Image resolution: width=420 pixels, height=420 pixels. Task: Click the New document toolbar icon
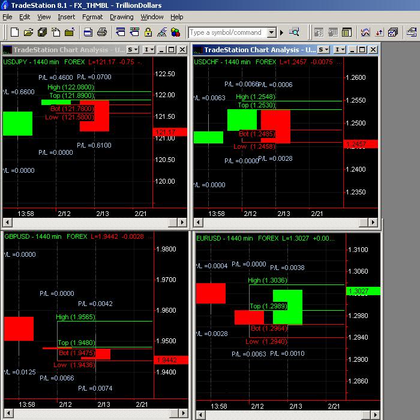click(15, 32)
